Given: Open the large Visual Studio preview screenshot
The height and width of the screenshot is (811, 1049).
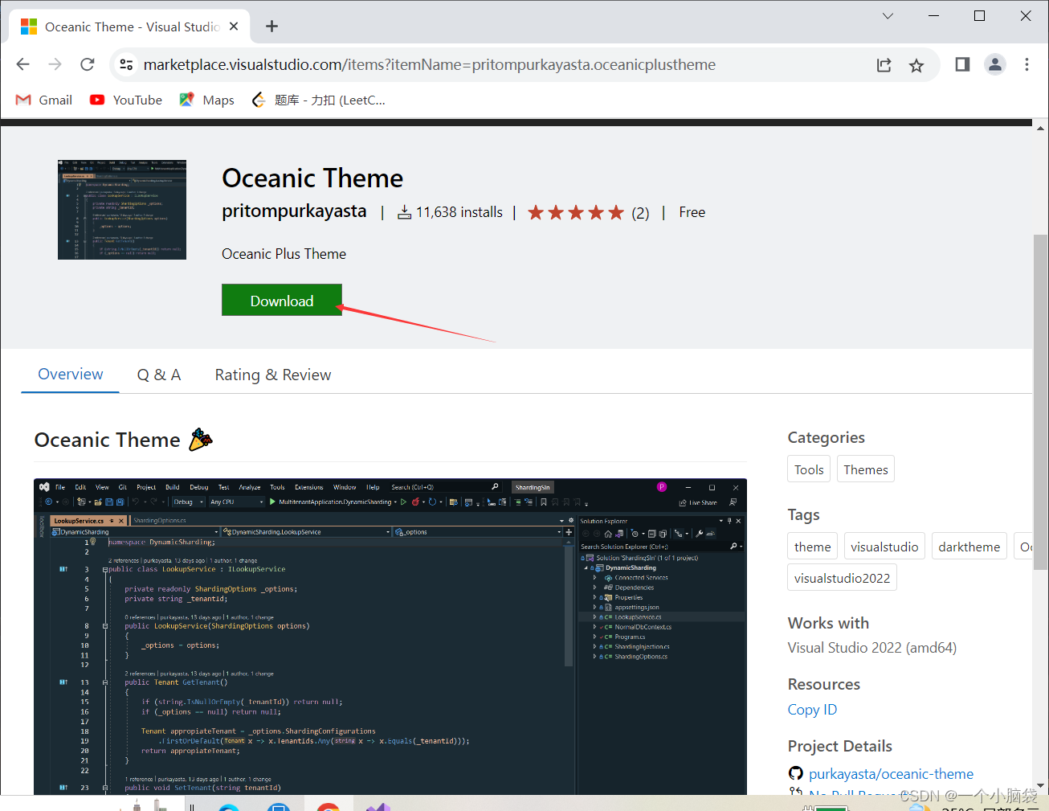Looking at the screenshot, I should coord(390,637).
